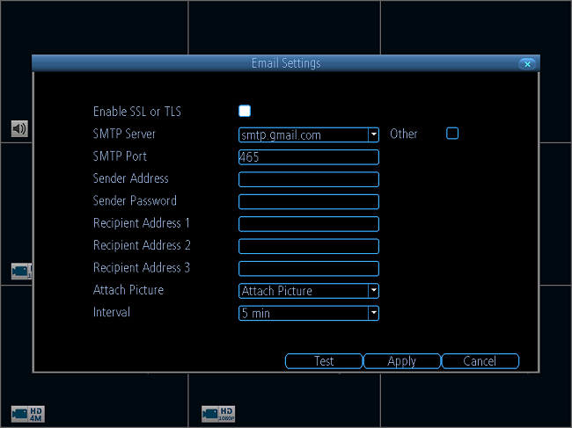
Task: Click the speaker audio icon
Action: 19,128
